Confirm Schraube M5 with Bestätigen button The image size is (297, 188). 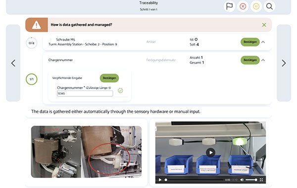(x=250, y=42)
